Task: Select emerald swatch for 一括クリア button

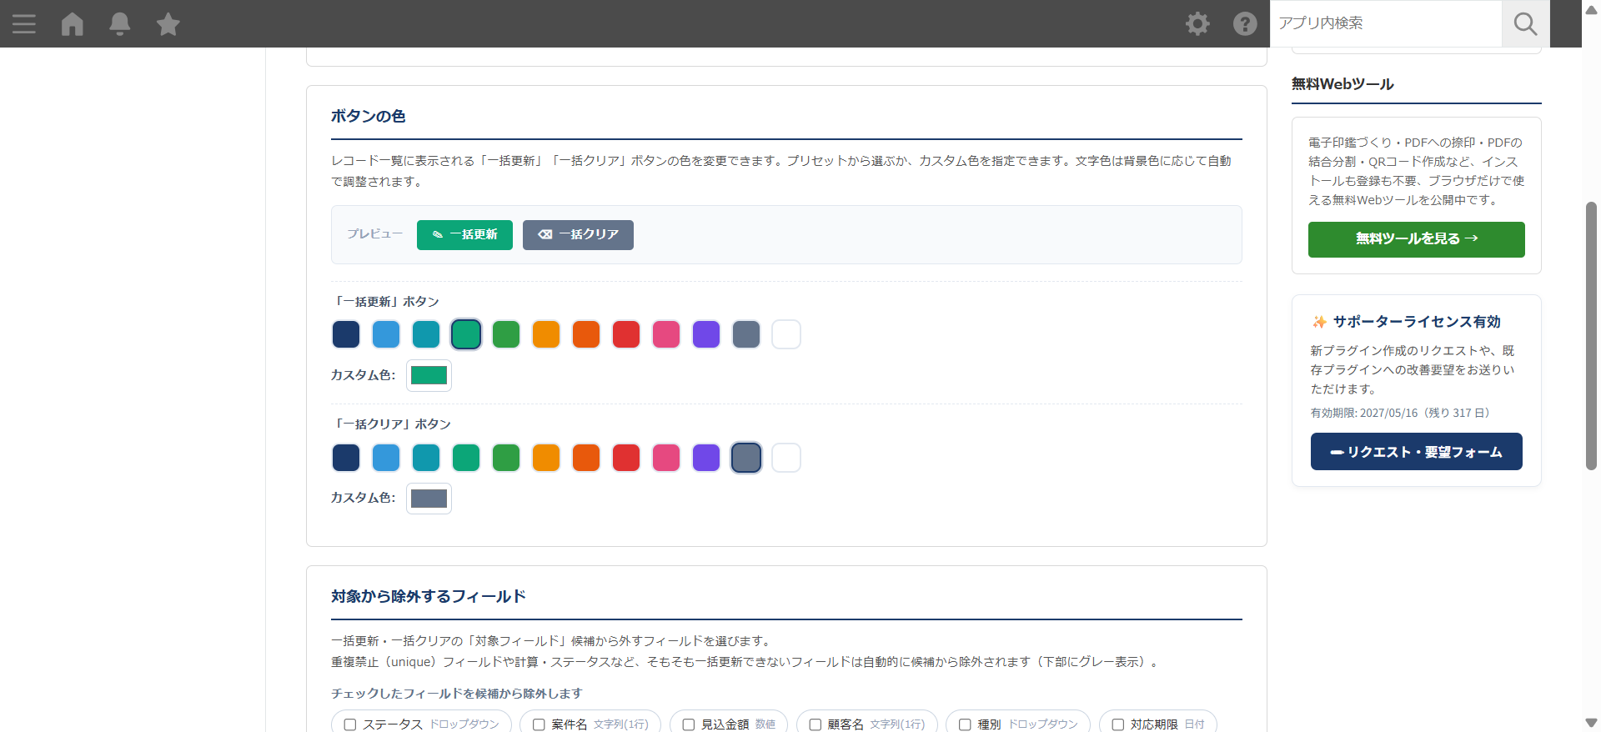Action: 466,458
